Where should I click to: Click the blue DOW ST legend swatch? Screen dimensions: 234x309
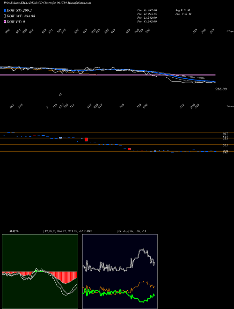(x=5, y=10)
